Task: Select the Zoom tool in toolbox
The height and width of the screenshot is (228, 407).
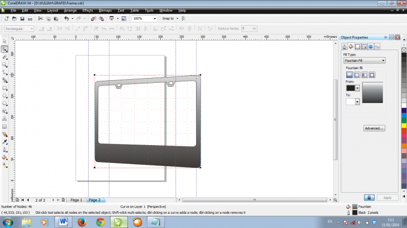Action: [4, 65]
